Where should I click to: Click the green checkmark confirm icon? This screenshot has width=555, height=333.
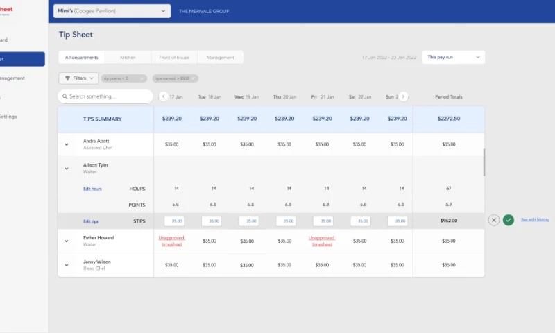[509, 220]
